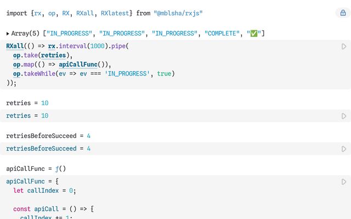Click the ✅ item in array output

(254, 34)
